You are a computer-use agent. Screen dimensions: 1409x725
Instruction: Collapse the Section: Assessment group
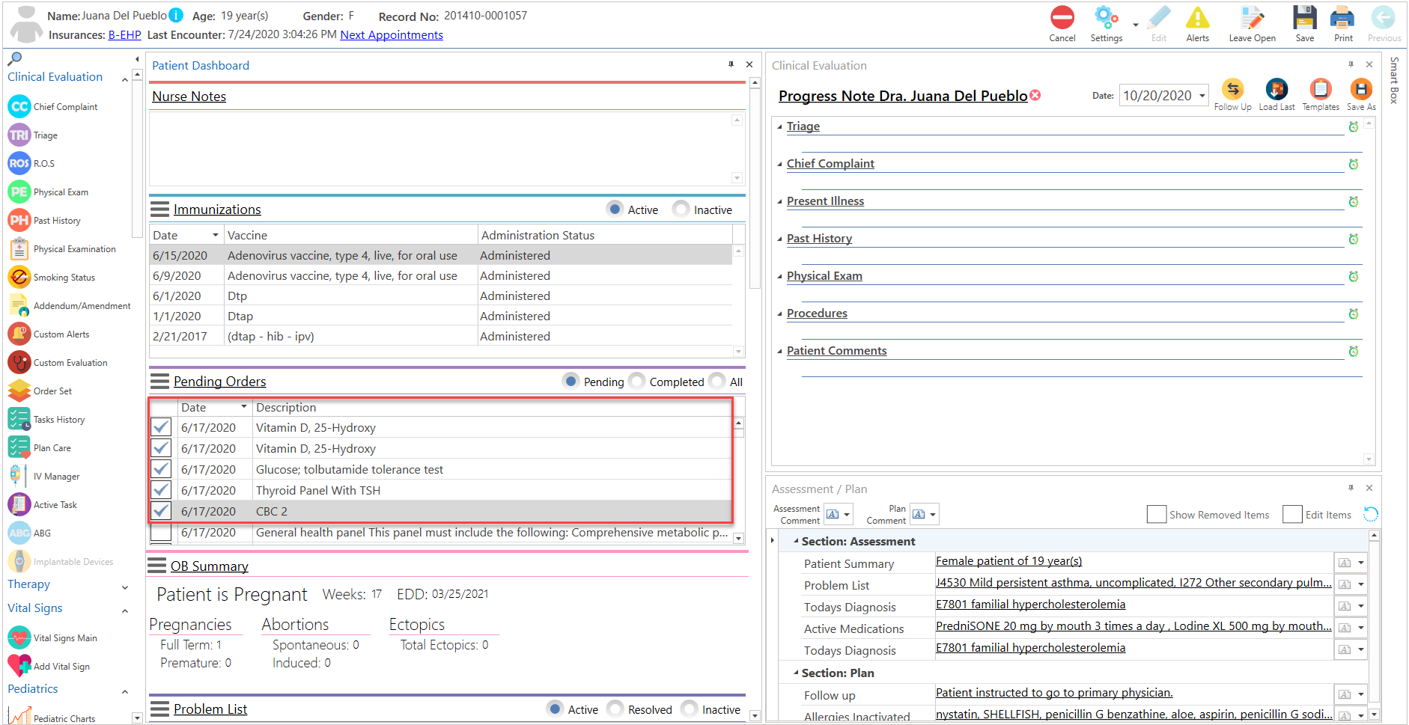[x=796, y=540]
